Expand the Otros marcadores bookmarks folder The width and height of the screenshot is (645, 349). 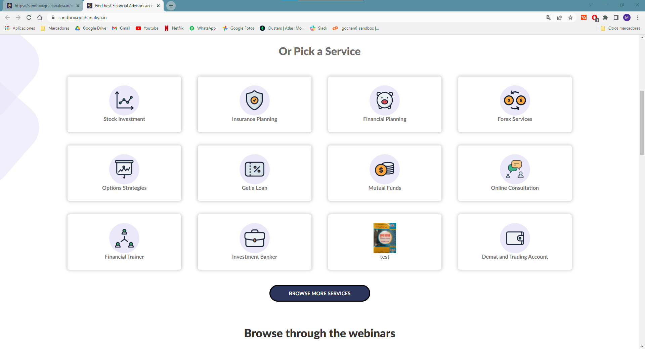coord(620,28)
